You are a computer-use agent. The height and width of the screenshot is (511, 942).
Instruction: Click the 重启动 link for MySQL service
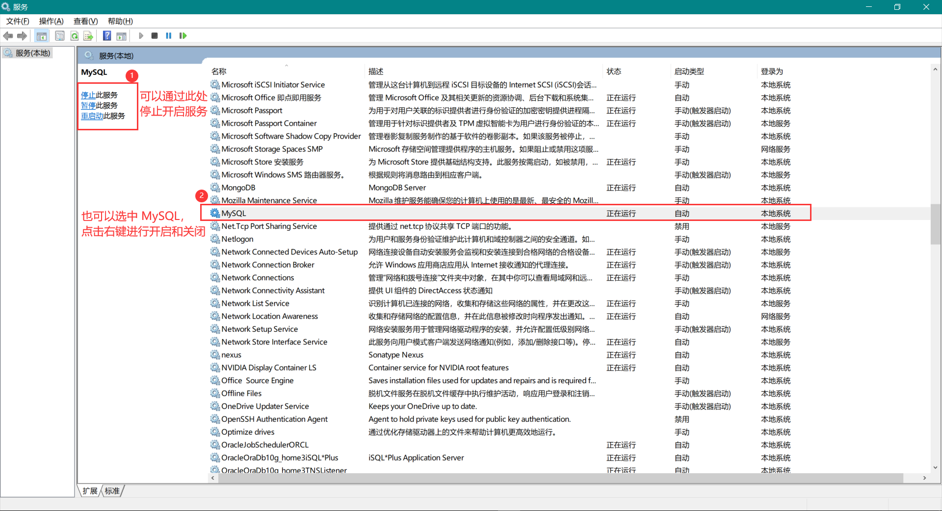[x=92, y=116]
